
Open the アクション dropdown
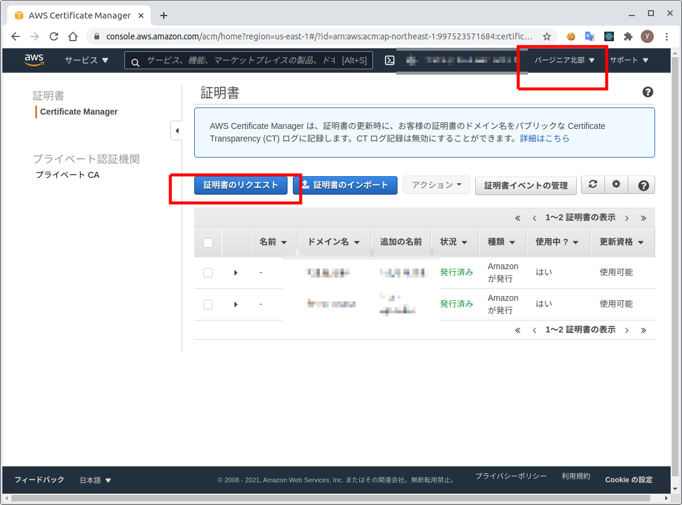[x=436, y=185]
